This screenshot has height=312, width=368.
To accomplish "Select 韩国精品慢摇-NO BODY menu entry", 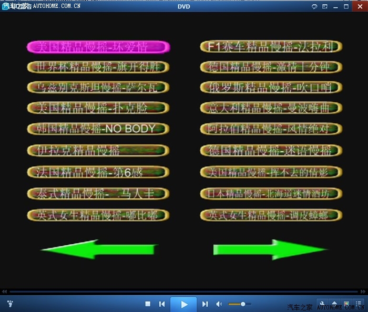I will pos(98,129).
